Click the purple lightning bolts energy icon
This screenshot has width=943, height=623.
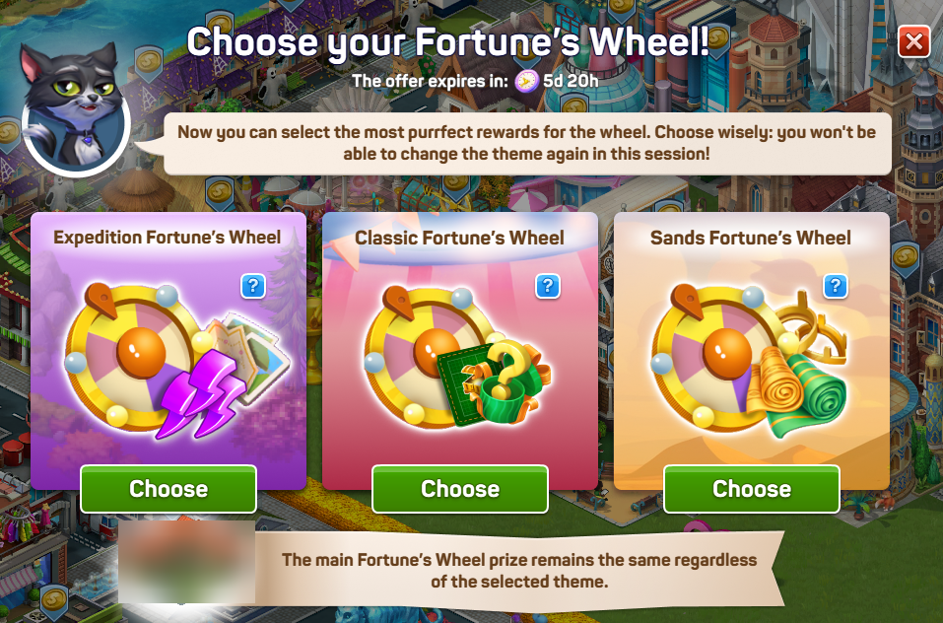point(201,394)
